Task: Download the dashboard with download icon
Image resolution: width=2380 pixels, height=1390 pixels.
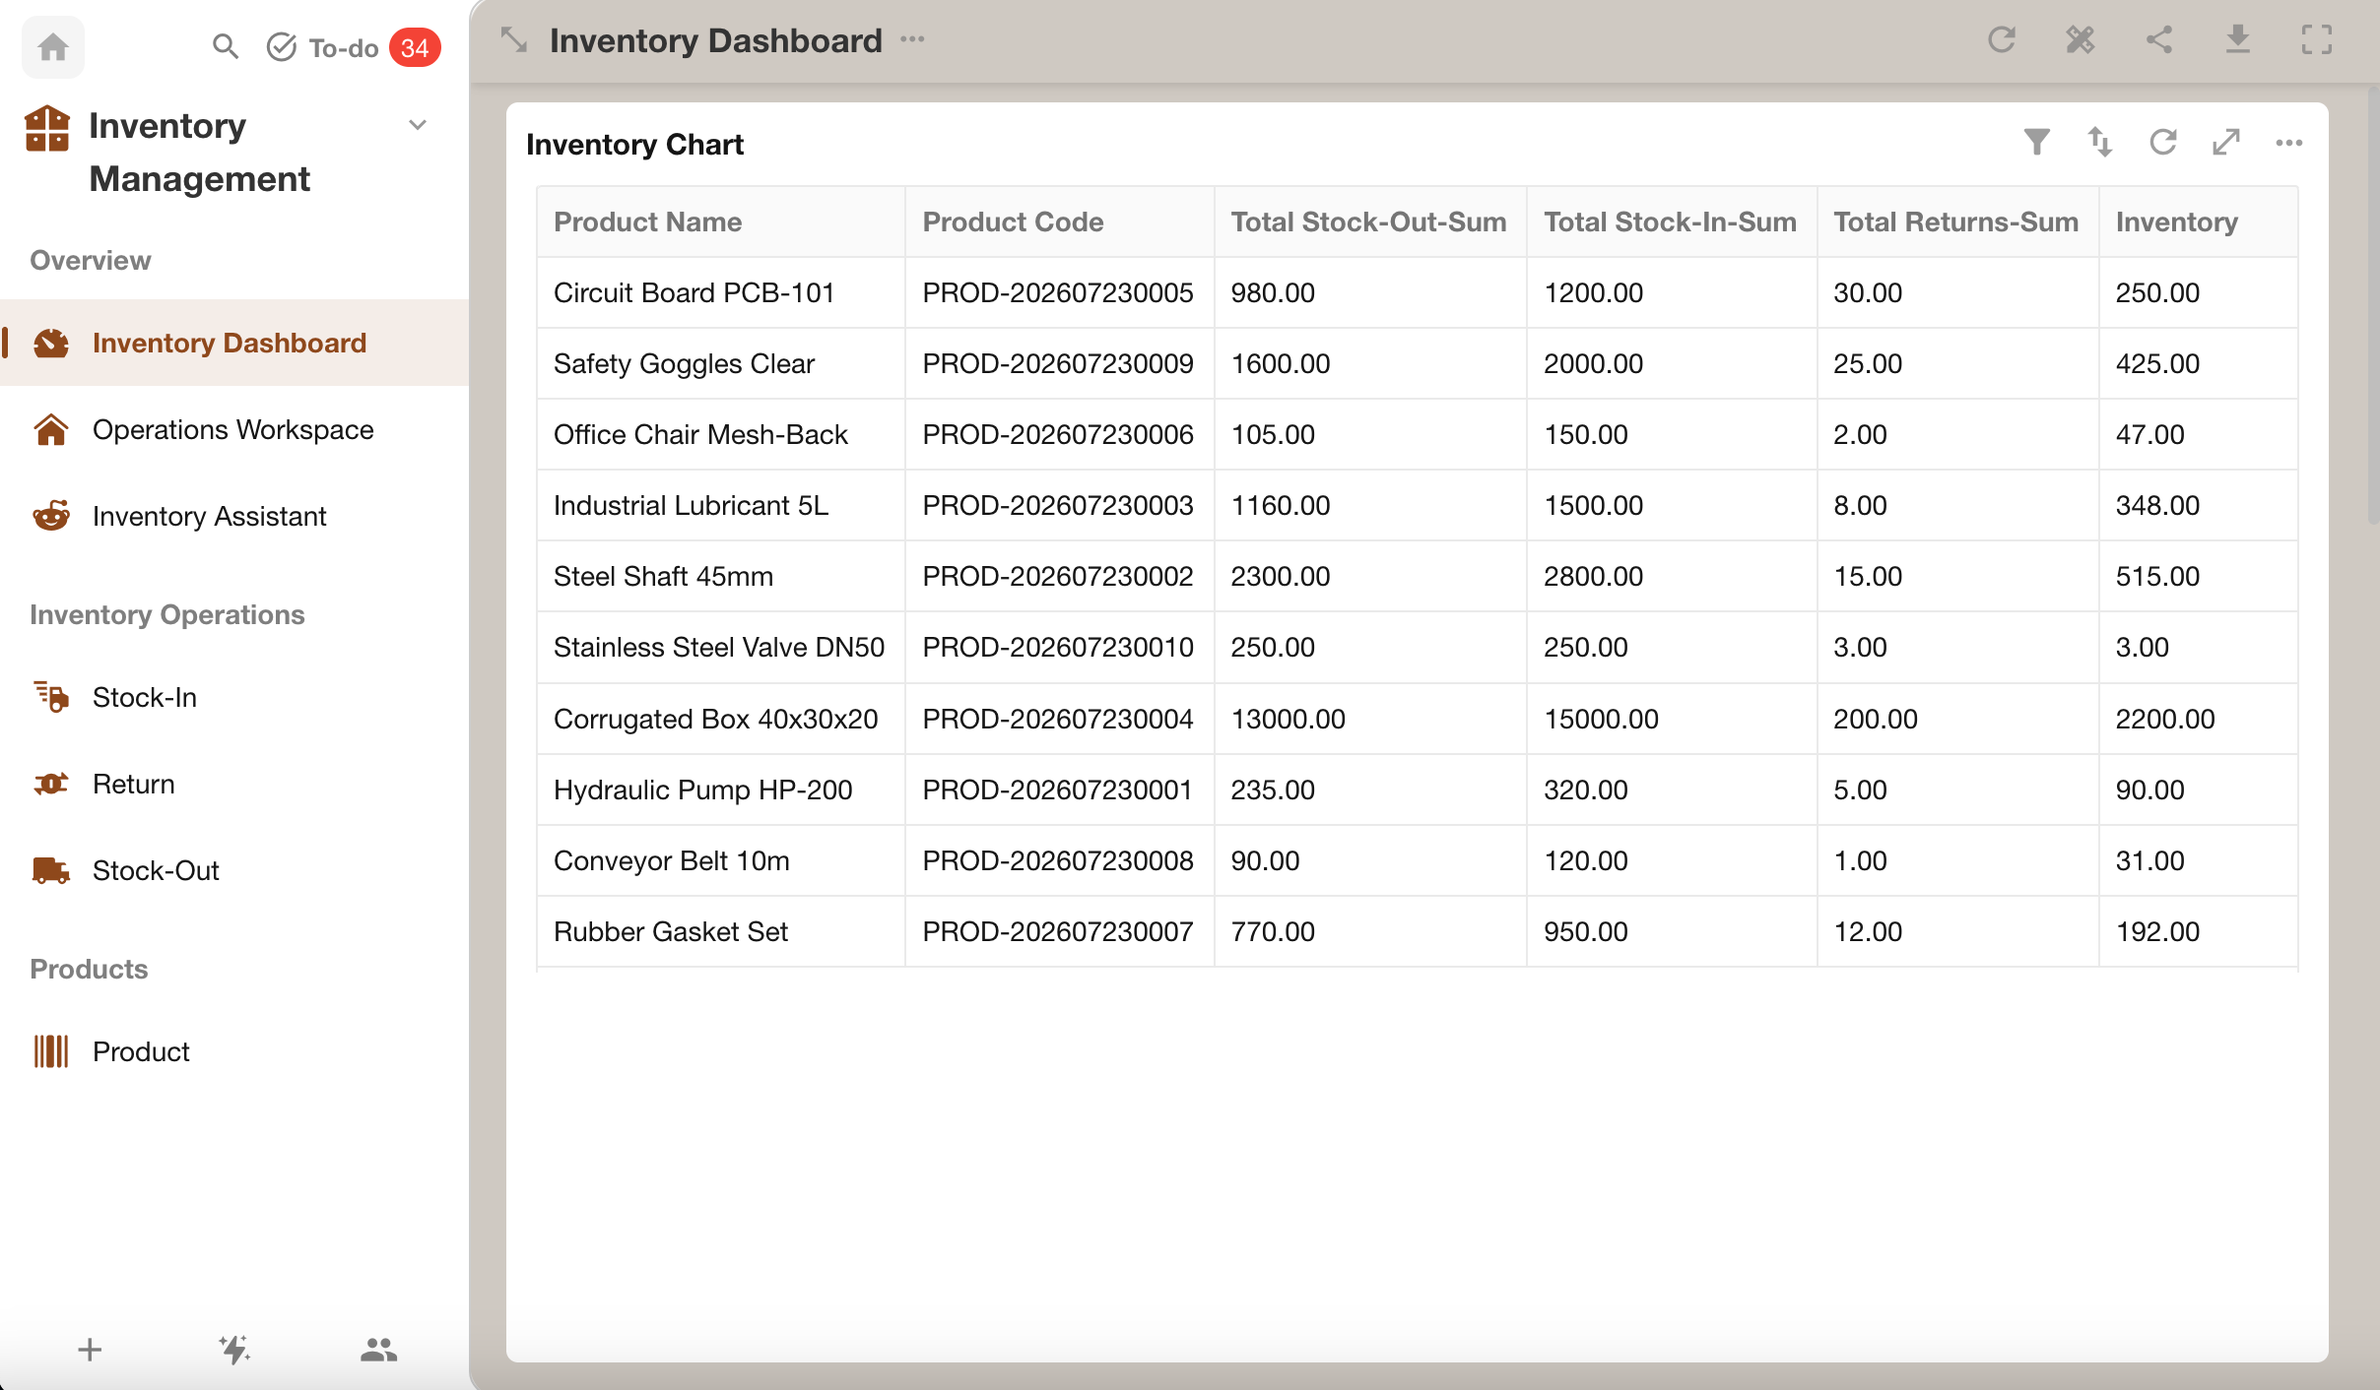Action: coord(2238,39)
